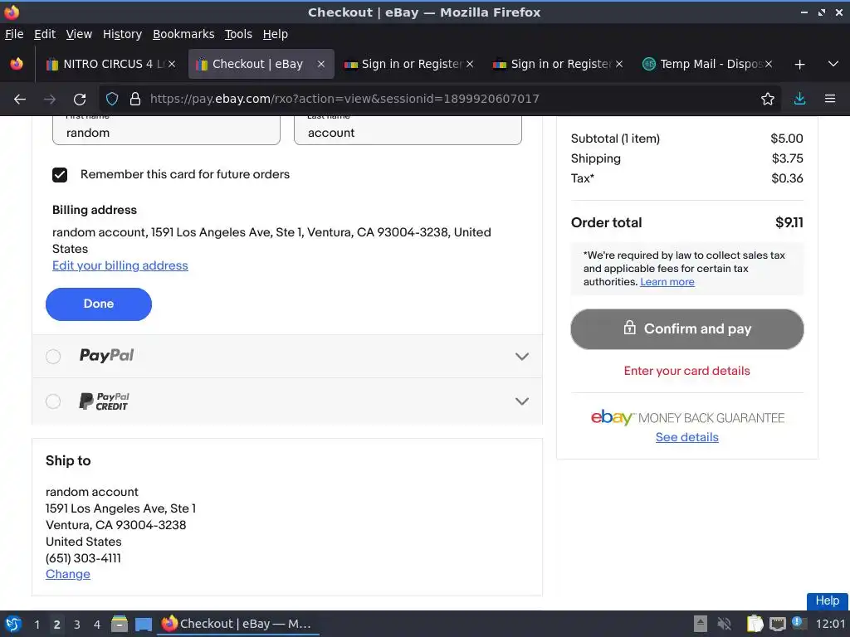Click the First name field containing random
Screen dimensions: 850x637
[x=166, y=130]
